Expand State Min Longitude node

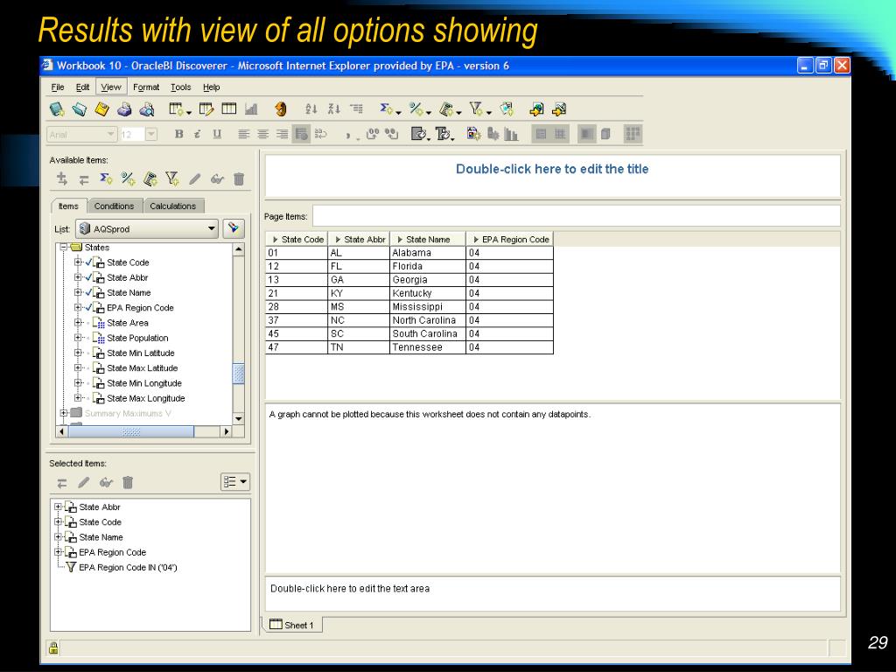[78, 383]
